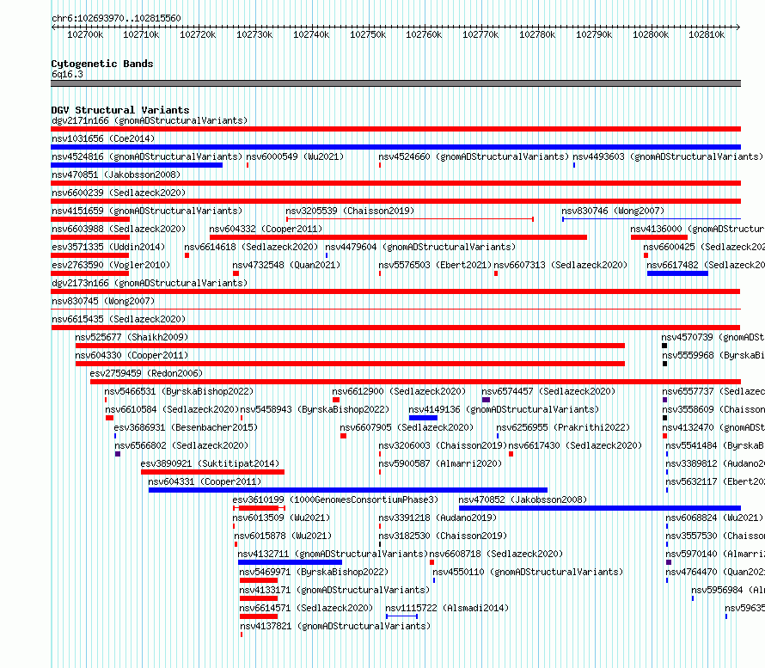Select nsv1115722 (Alsmadi2014) thin blue span
This screenshot has height=668, width=765.
401,616
